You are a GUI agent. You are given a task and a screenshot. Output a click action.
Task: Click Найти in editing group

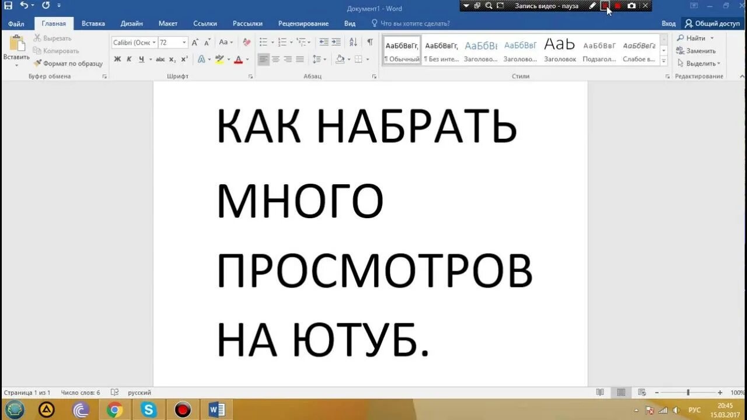(x=696, y=38)
